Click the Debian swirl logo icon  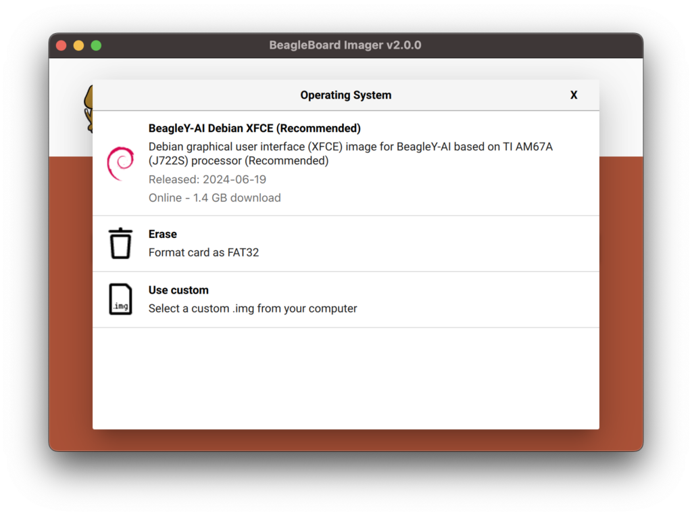click(120, 164)
